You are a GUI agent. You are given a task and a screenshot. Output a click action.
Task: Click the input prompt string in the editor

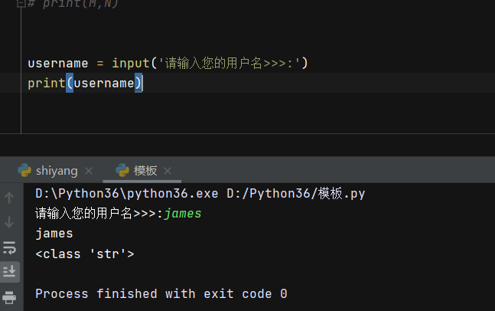pos(230,63)
